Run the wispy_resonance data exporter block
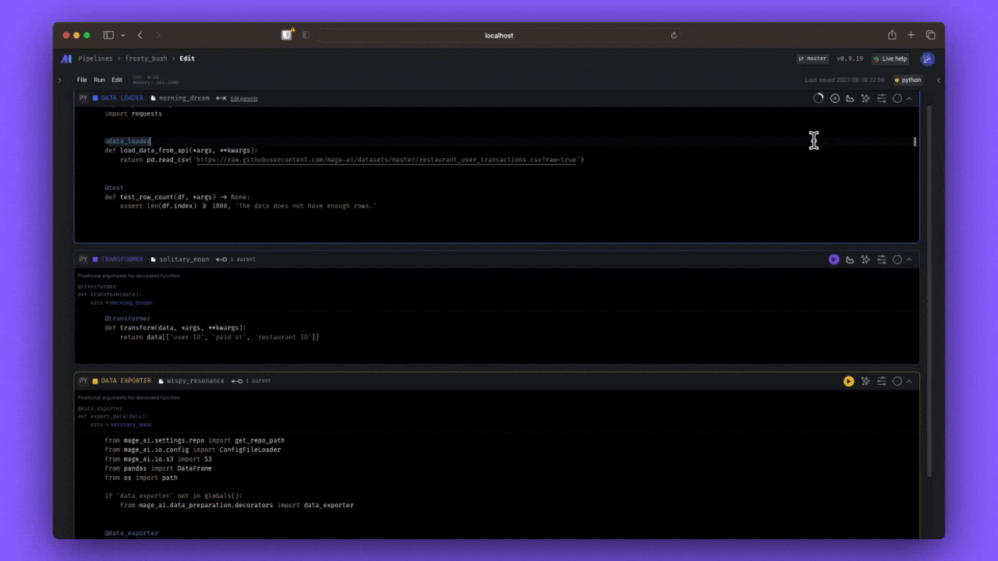The image size is (998, 561). pyautogui.click(x=848, y=380)
